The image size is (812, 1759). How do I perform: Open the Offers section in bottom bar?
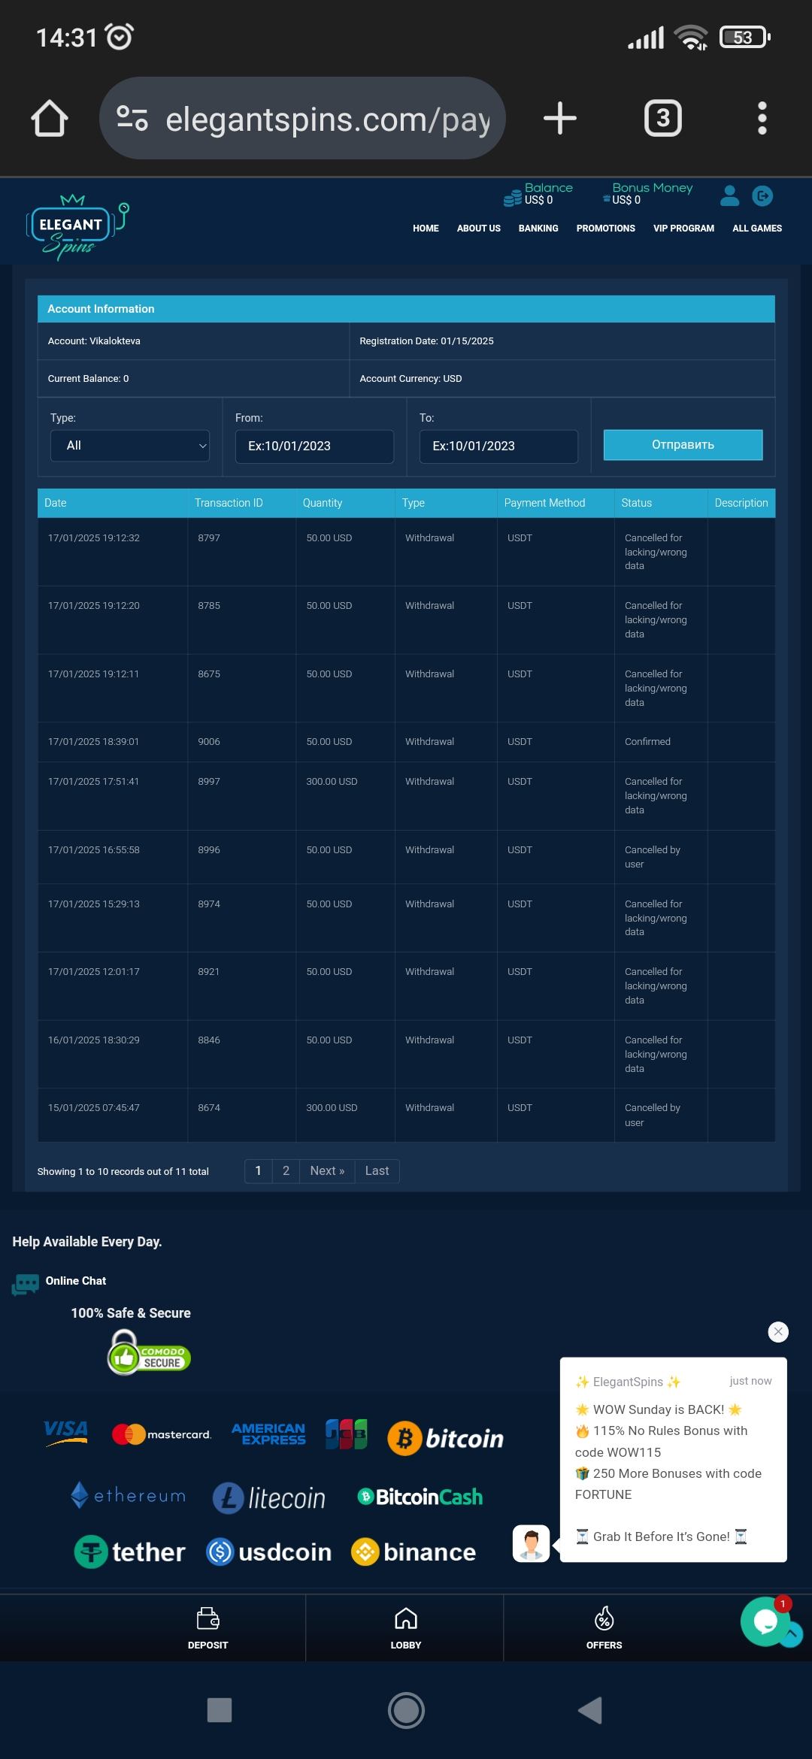604,1627
